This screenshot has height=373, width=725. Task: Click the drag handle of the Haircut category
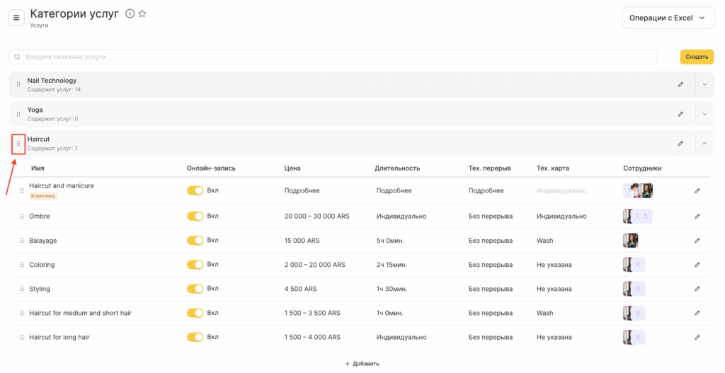tap(18, 144)
